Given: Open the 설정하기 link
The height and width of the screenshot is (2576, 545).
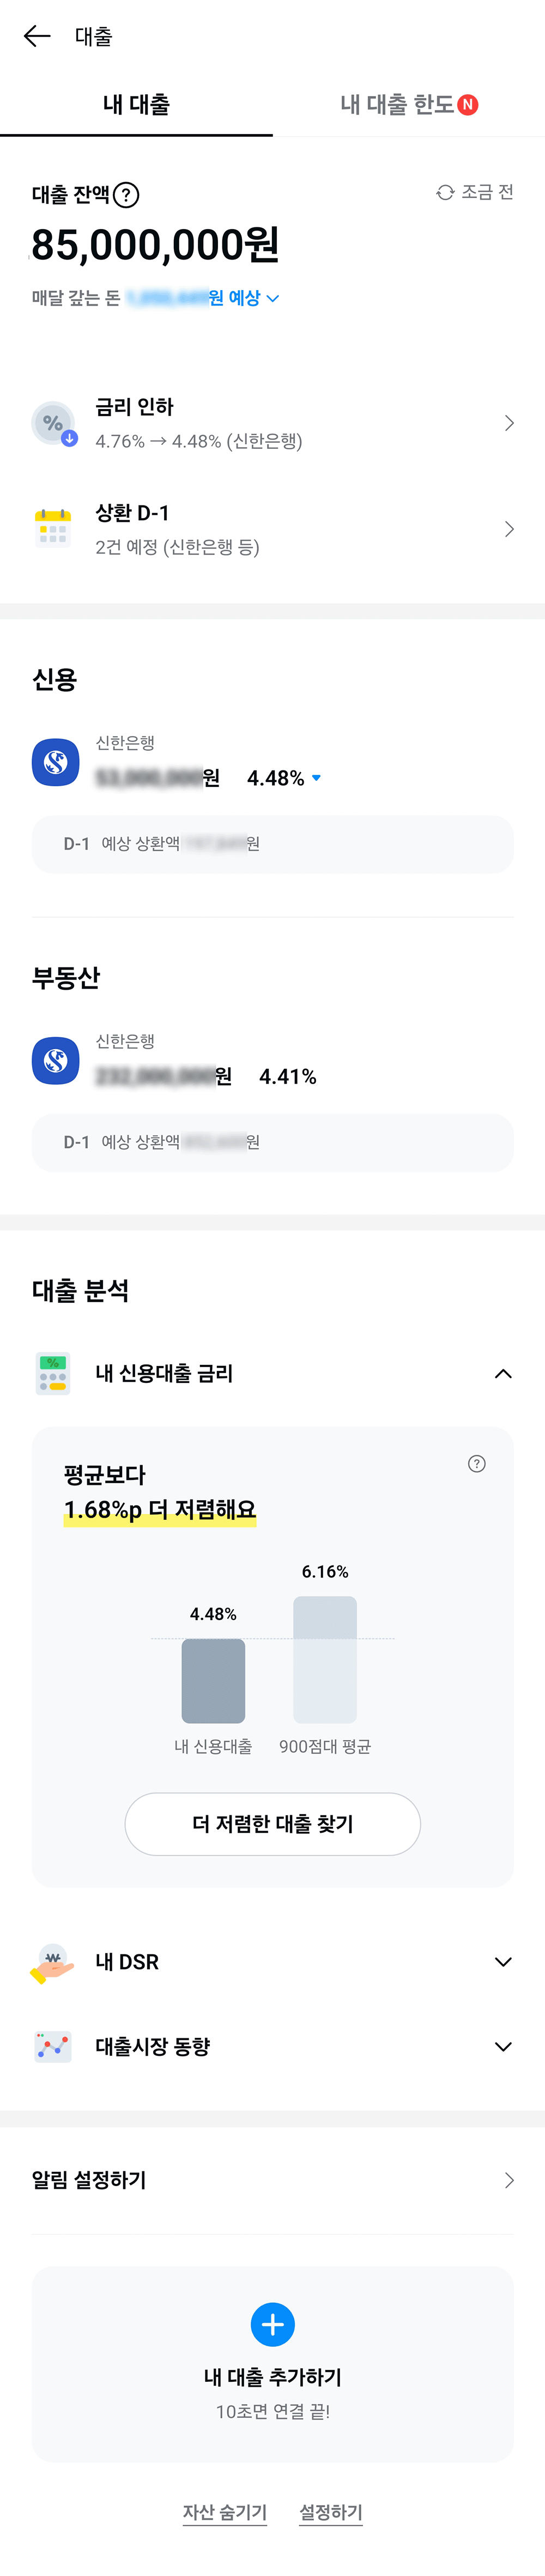Looking at the screenshot, I should 331,2512.
